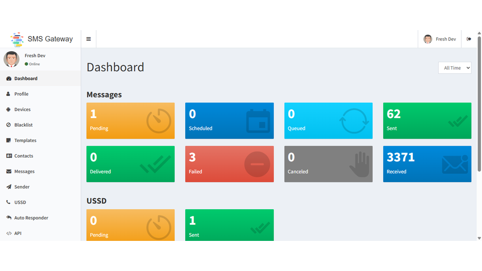Click the Templates sidebar icon
This screenshot has width=482, height=271.
tap(9, 141)
